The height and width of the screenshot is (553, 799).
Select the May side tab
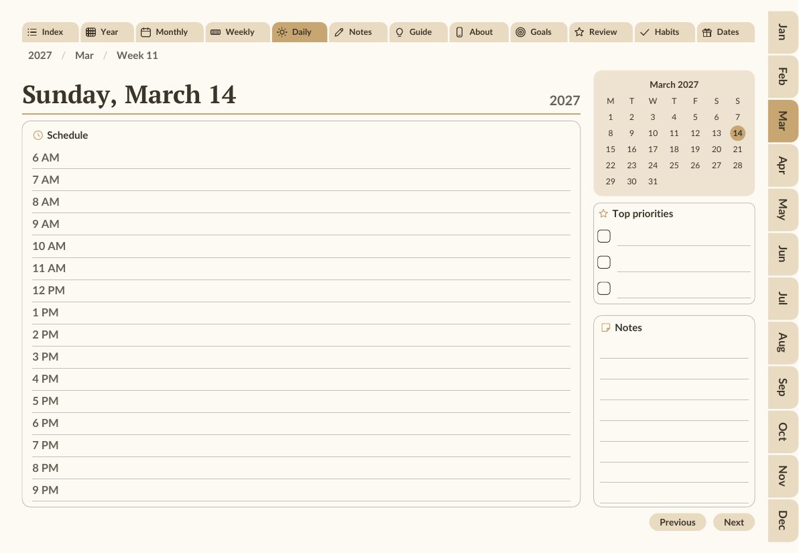tap(783, 210)
